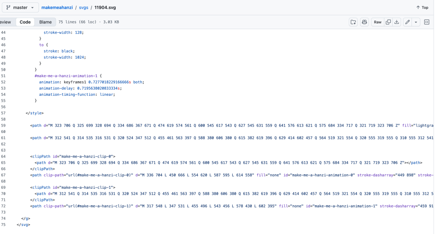Open the master branch dropdown
Viewport: 437px width, 234px height.
click(20, 8)
